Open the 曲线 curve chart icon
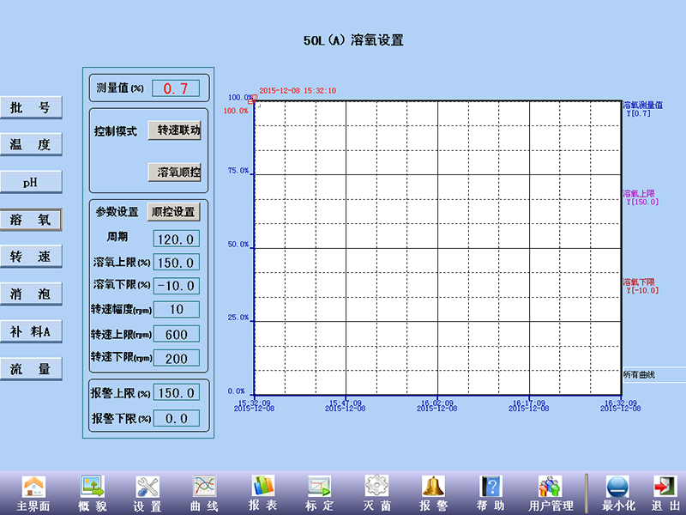 coord(205,488)
